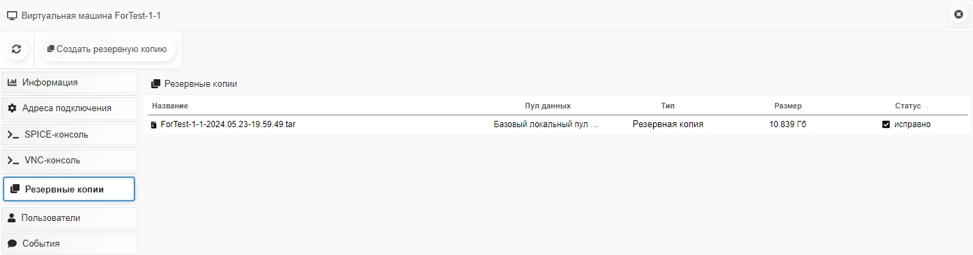Click the gear icon beside Адреса подключения

12,108
